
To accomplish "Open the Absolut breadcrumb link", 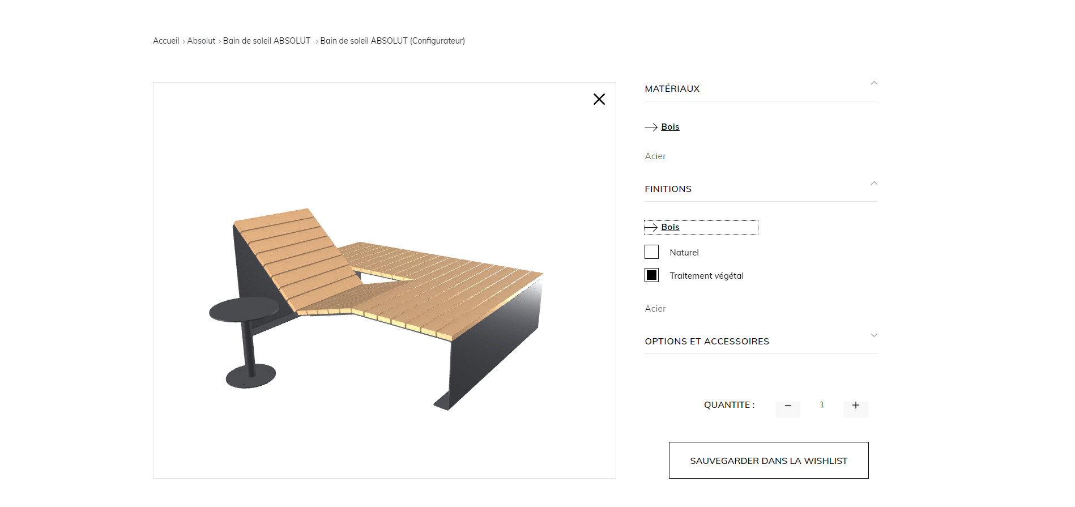I will click(201, 41).
